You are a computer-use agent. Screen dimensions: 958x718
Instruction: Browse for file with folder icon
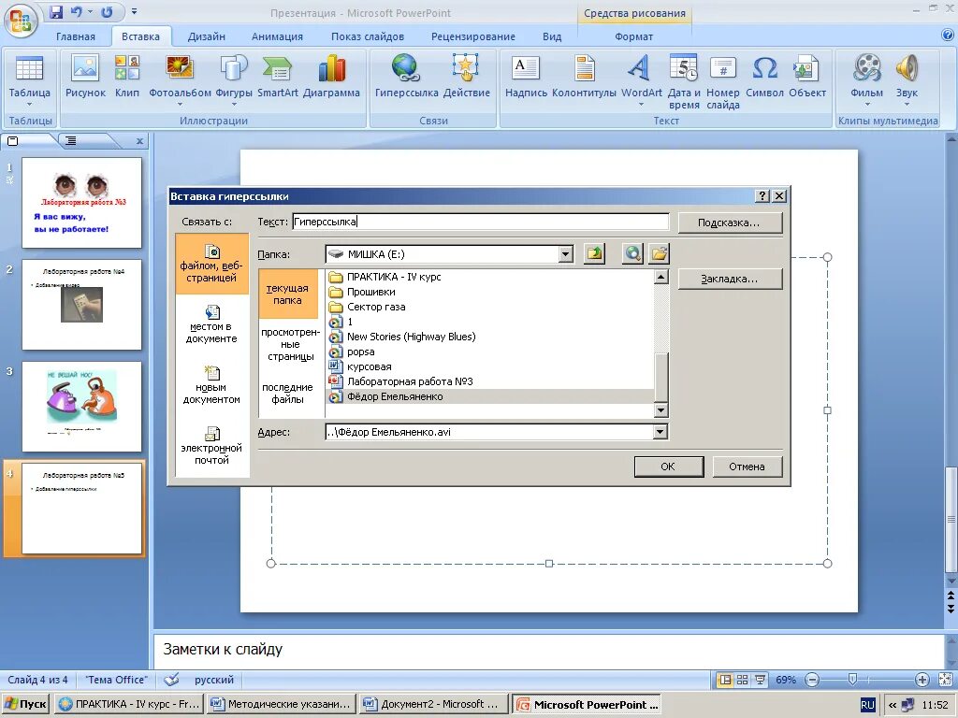[x=659, y=253]
